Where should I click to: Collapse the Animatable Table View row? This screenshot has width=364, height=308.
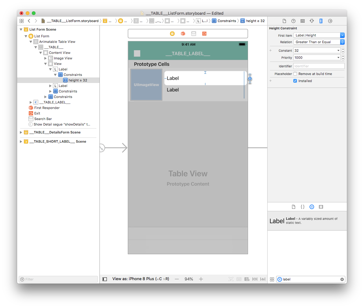coord(31,42)
